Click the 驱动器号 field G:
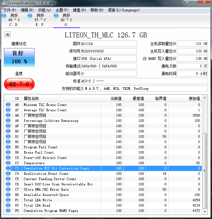The width and height of the screenshot is (212, 219). (109, 74)
